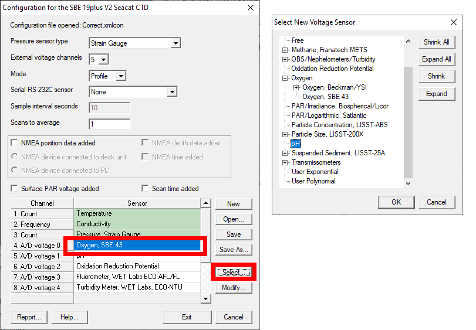Viewport: 476px width, 330px height.
Task: Expand the Particle Size, LISST-200X node
Action: click(x=285, y=134)
